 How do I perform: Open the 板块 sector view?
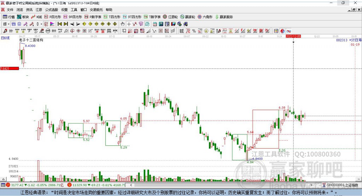point(23,17)
